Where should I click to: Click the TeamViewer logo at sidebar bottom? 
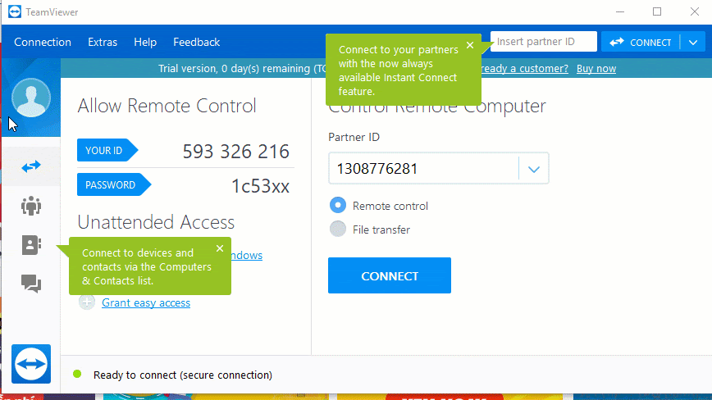[31, 364]
